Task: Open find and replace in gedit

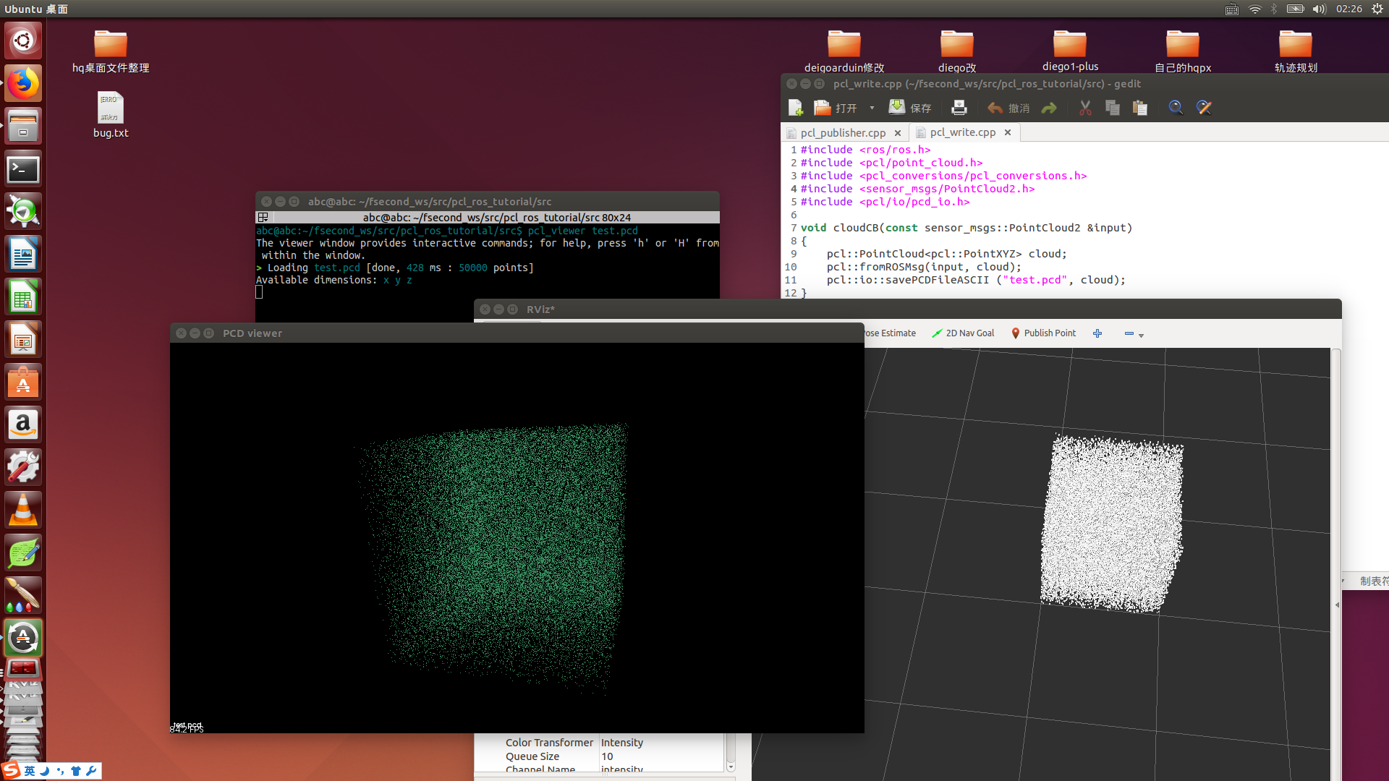Action: click(x=1204, y=108)
